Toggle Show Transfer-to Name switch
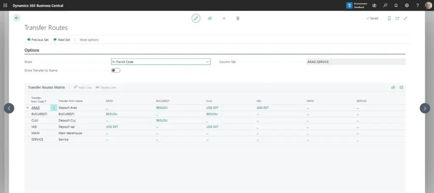Screen dimensions: 434x193 [x=116, y=70]
